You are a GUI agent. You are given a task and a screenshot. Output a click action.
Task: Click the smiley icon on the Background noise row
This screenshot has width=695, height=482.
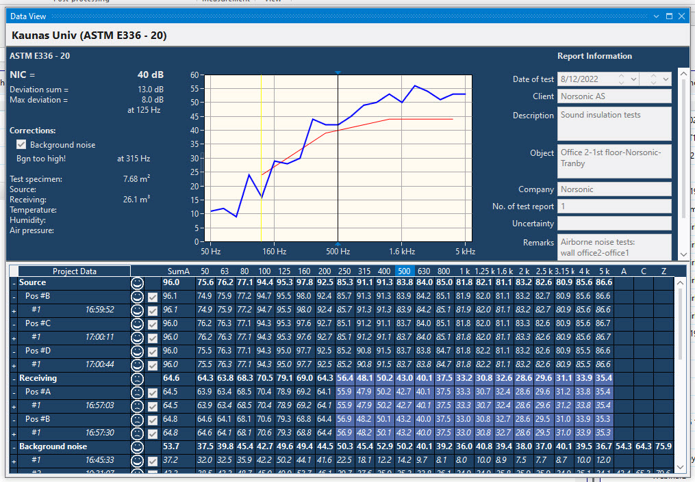pyautogui.click(x=137, y=446)
